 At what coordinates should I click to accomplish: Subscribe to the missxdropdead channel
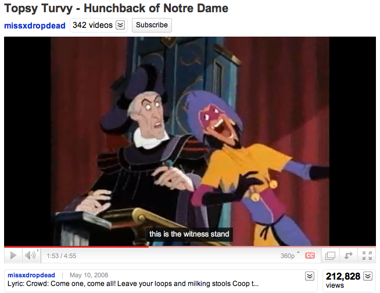click(152, 25)
